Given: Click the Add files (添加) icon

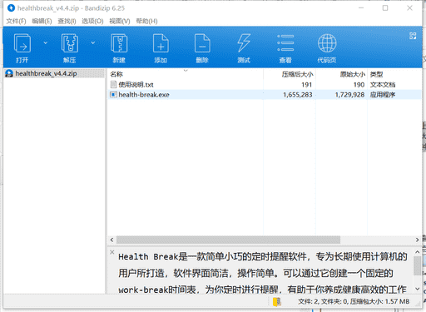Looking at the screenshot, I should (161, 43).
